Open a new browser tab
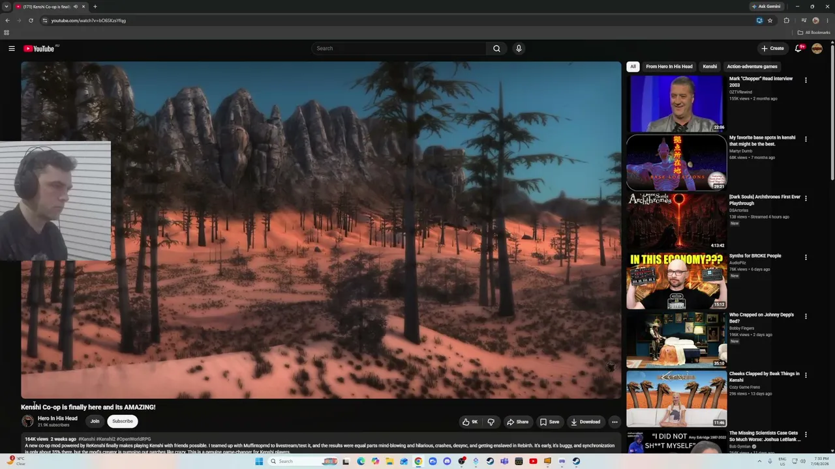The image size is (835, 469). [95, 7]
